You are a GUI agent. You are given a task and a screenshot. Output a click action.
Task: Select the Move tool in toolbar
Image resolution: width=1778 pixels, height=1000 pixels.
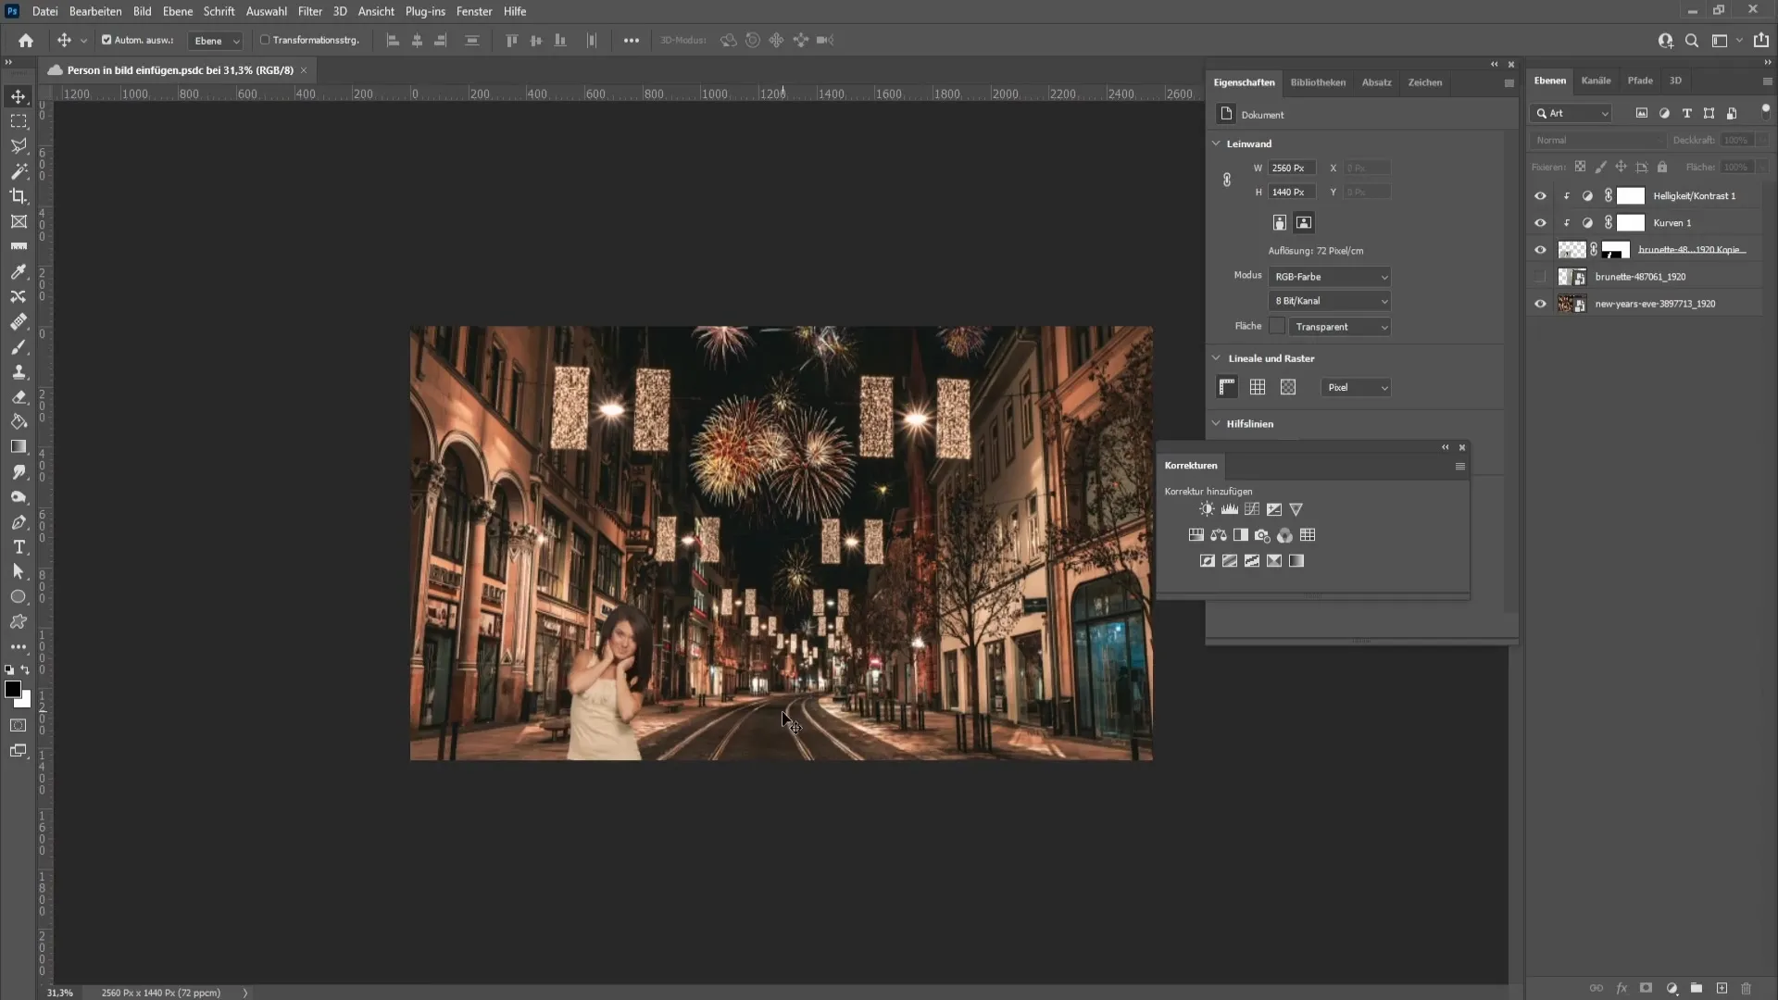point(19,95)
